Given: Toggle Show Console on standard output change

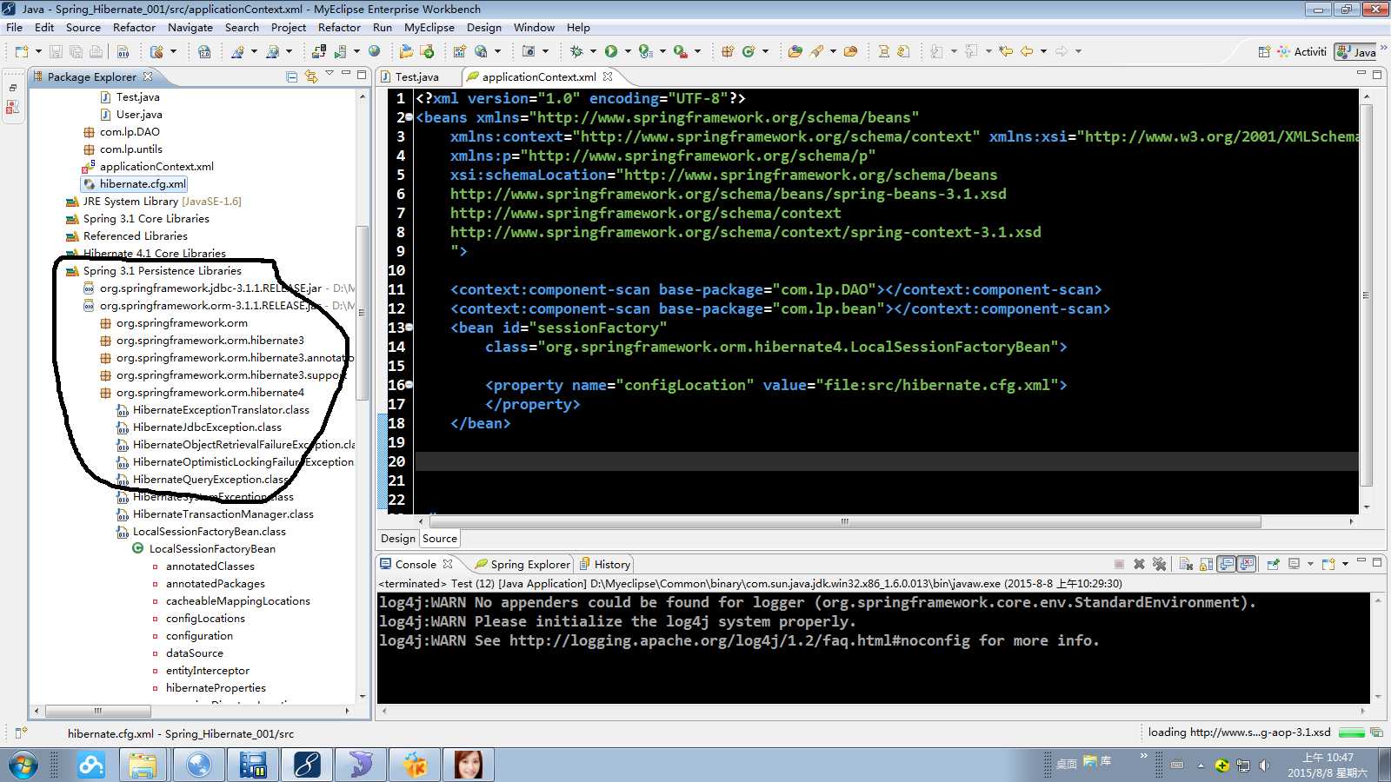Looking at the screenshot, I should pos(1226,564).
